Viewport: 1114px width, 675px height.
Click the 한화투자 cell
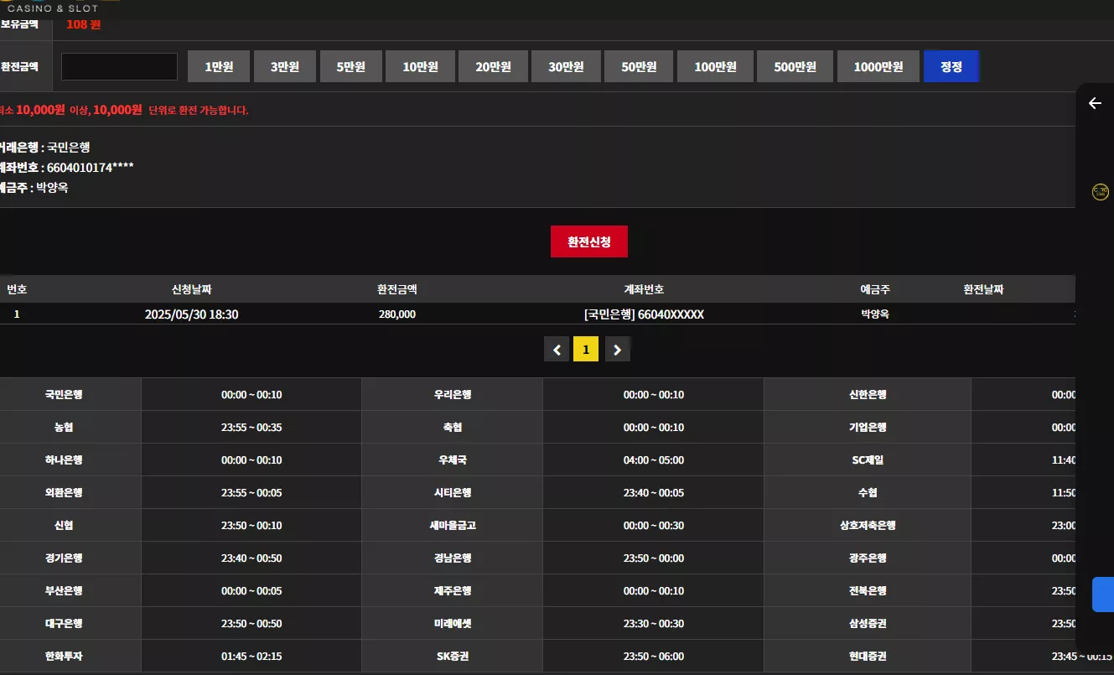tap(70, 657)
